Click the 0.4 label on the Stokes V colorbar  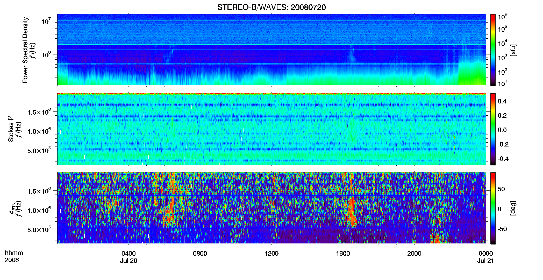[502, 101]
